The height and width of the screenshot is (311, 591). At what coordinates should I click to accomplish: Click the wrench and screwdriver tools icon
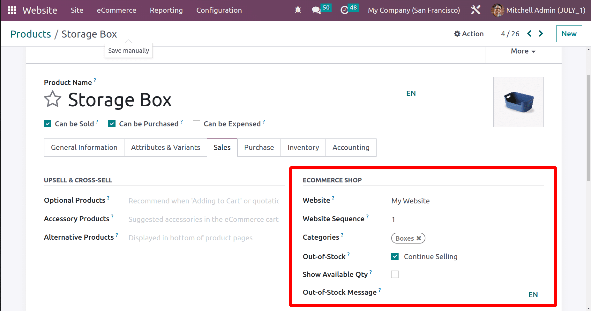[475, 10]
